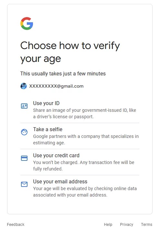This screenshot has width=159, height=232.
Task: Open the Terms link
Action: (146, 225)
